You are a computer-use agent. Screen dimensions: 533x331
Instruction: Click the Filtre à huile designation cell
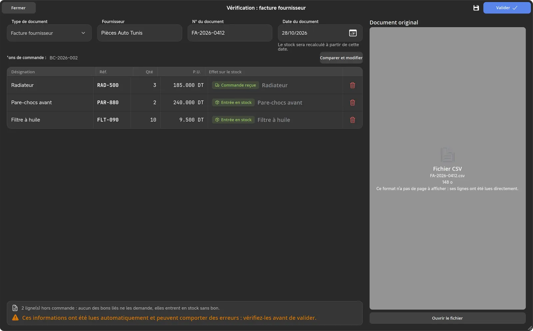(50, 120)
